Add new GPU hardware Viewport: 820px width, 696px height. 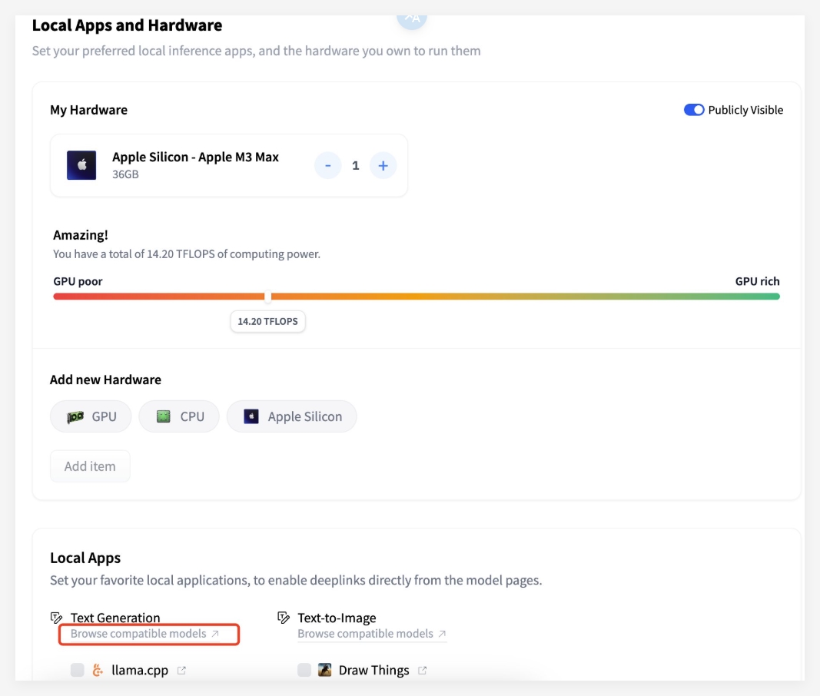pos(91,416)
